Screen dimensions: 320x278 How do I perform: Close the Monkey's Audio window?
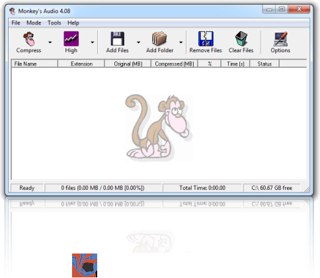coord(299,9)
